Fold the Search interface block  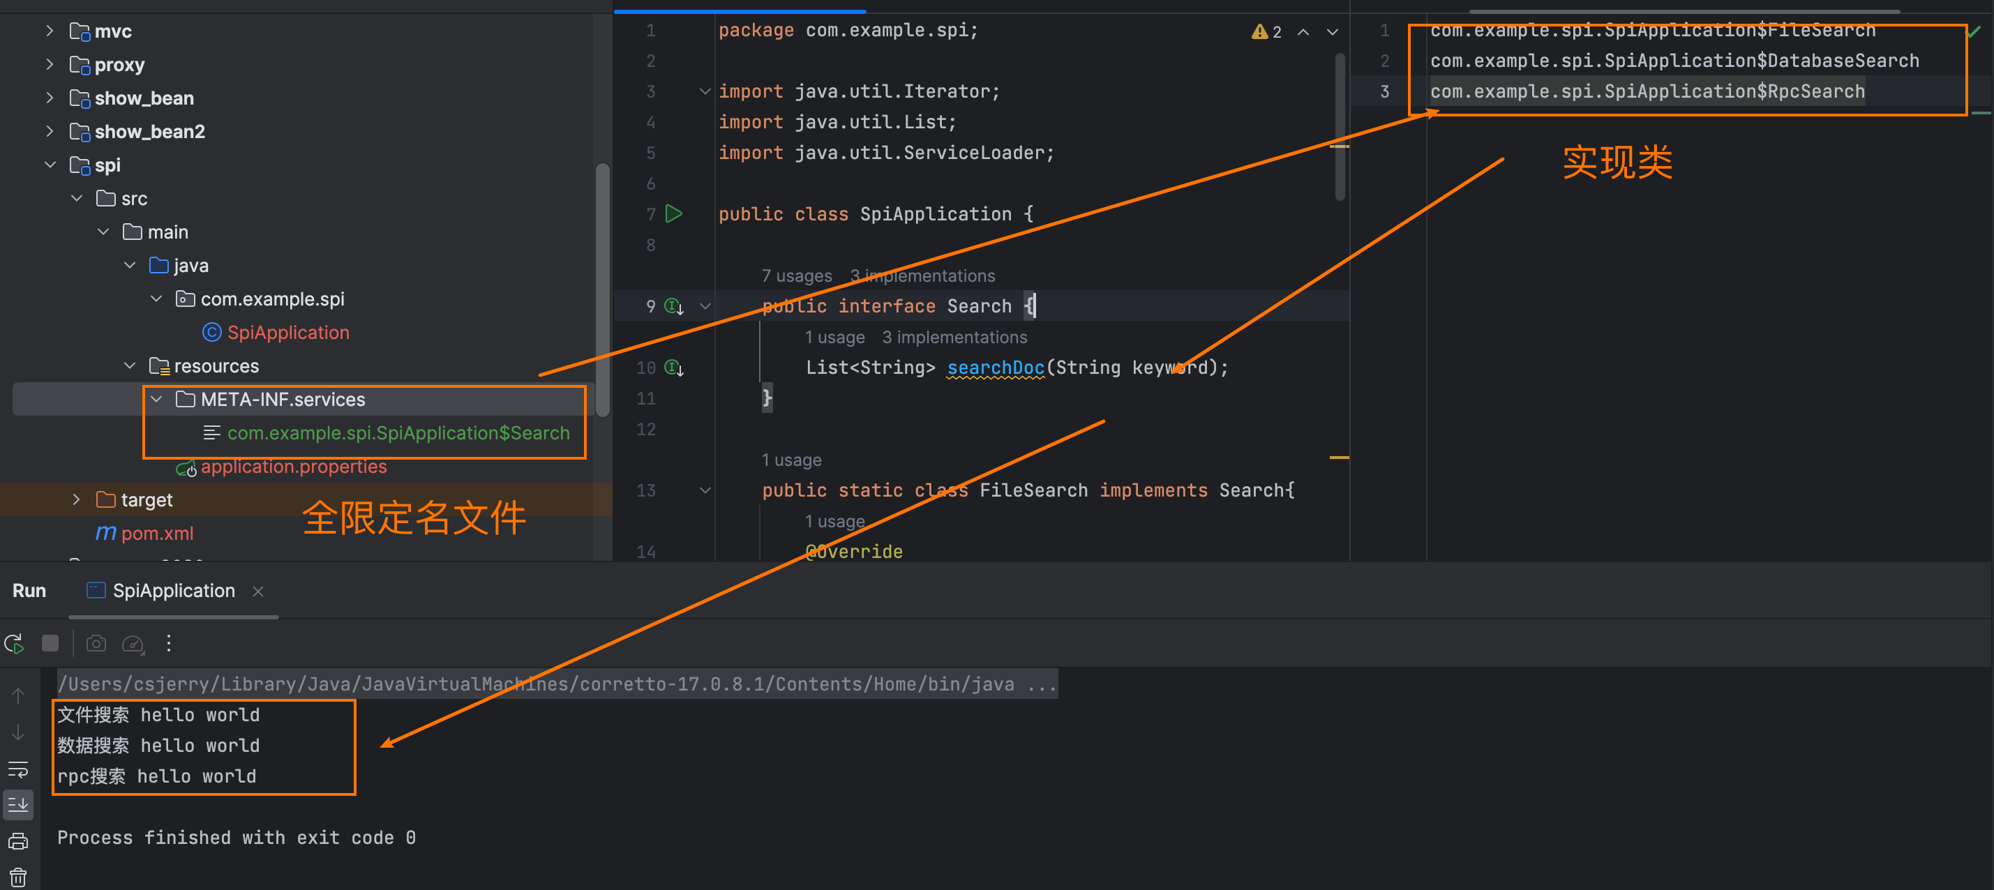click(x=705, y=306)
